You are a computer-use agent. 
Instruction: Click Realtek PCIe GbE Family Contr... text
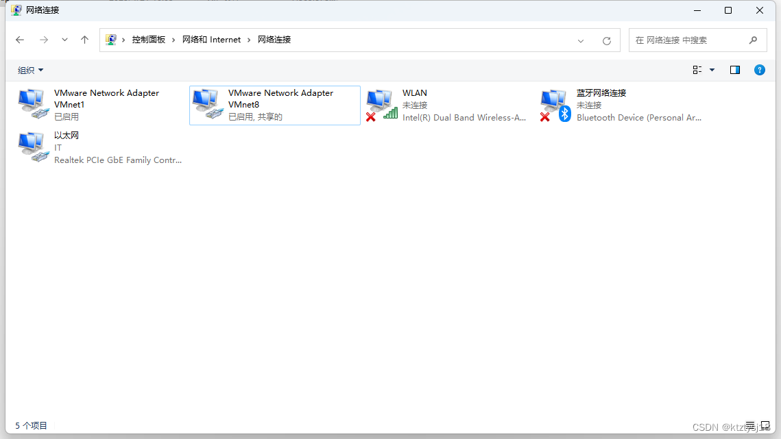[118, 160]
